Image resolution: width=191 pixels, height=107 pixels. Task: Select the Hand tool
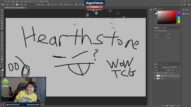[2, 59]
